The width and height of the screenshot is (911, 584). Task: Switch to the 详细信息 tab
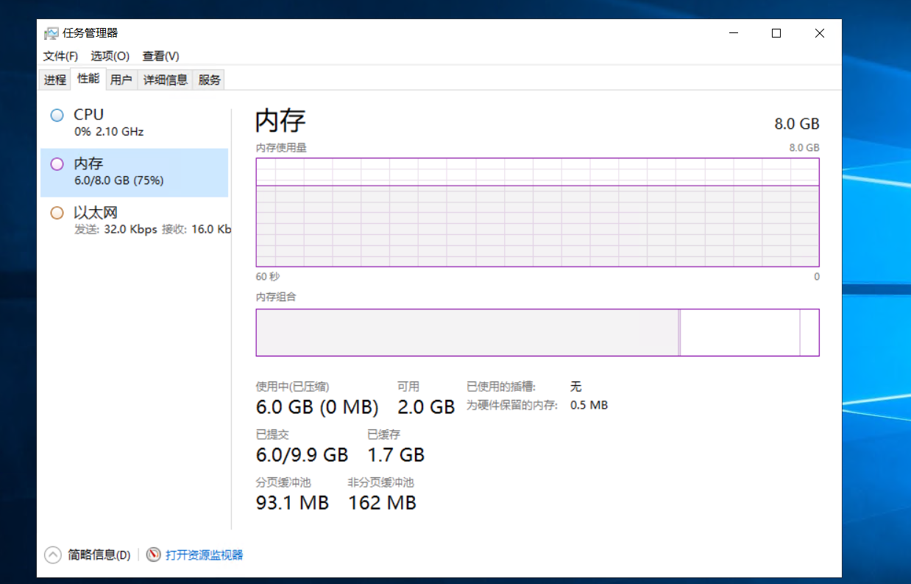click(166, 80)
